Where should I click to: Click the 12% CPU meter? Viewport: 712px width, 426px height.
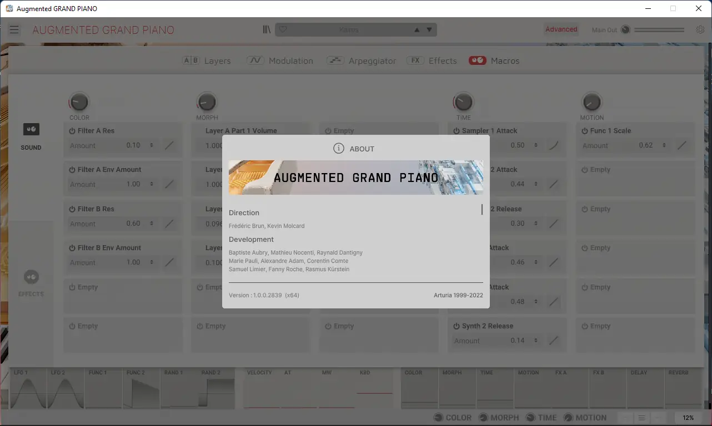(688, 417)
